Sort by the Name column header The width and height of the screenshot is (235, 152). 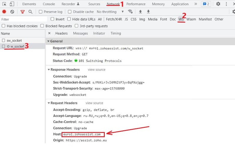point(22,33)
